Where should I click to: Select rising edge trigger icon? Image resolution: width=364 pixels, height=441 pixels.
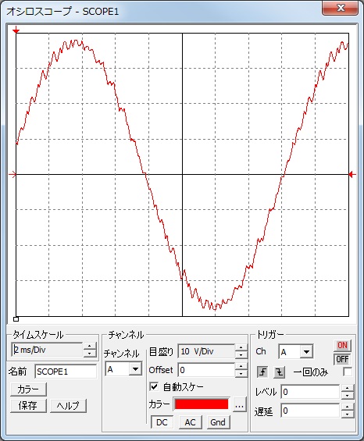point(262,372)
